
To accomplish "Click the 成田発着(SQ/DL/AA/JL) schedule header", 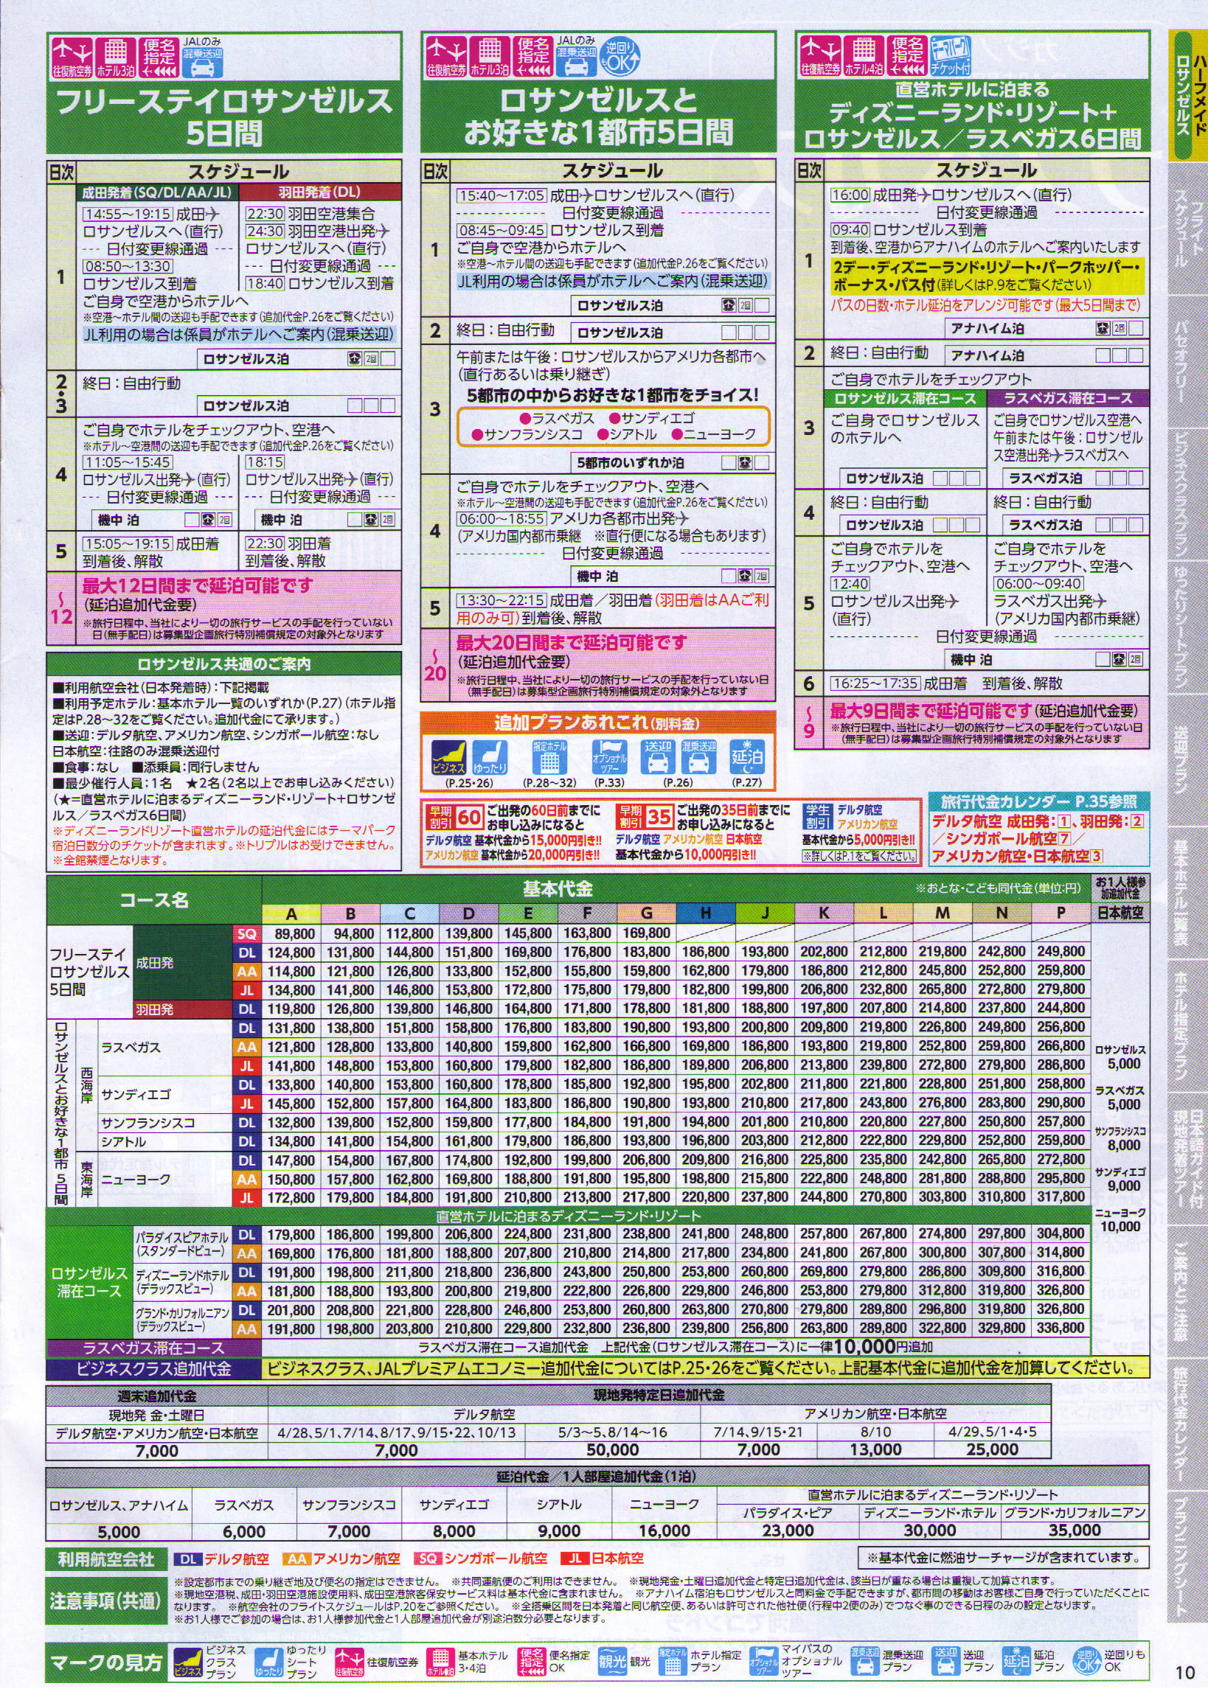I will [158, 192].
